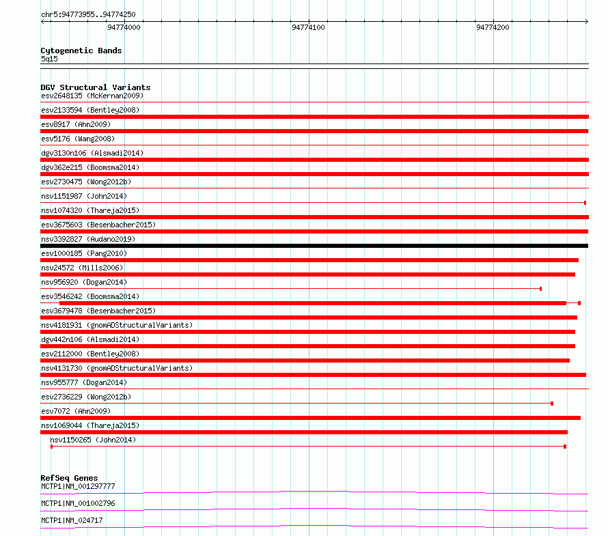Select variant nsv955777 (Dogan2014) label
608x536 pixels.
tap(84, 382)
